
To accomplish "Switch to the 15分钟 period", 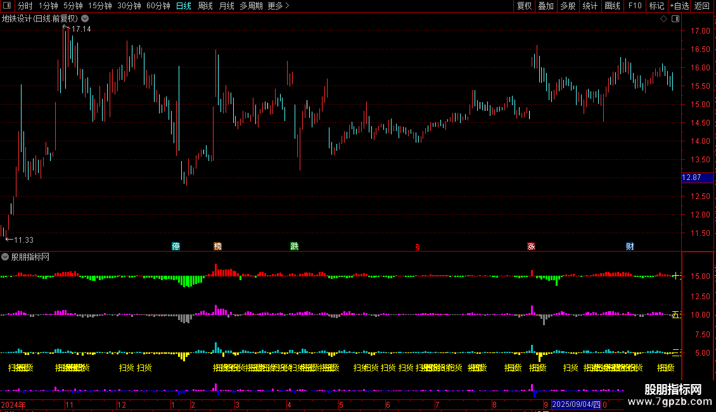I will point(100,6).
